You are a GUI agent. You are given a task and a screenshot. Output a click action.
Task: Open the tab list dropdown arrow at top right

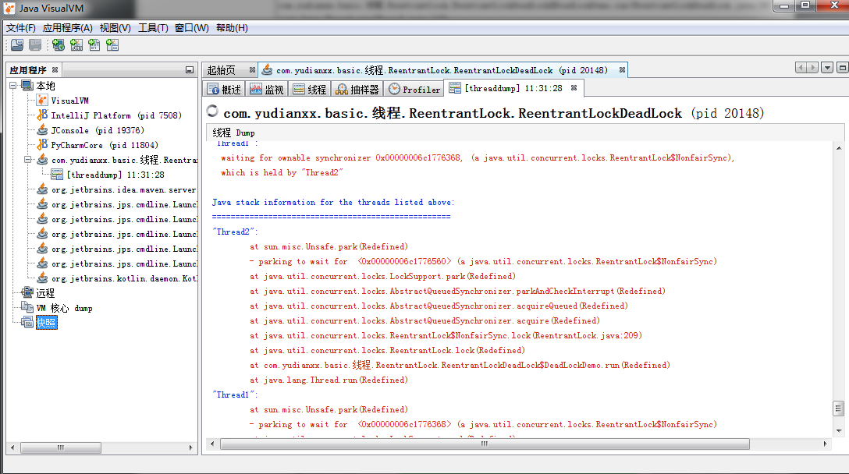[x=827, y=69]
